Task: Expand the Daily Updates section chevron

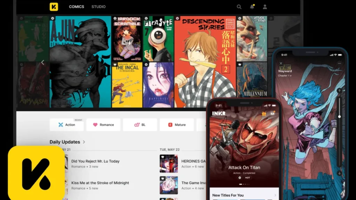Action: (83, 142)
